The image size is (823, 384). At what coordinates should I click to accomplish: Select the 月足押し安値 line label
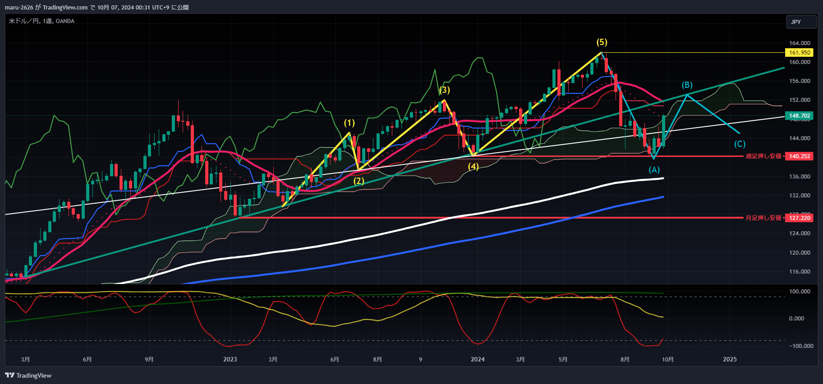(763, 218)
